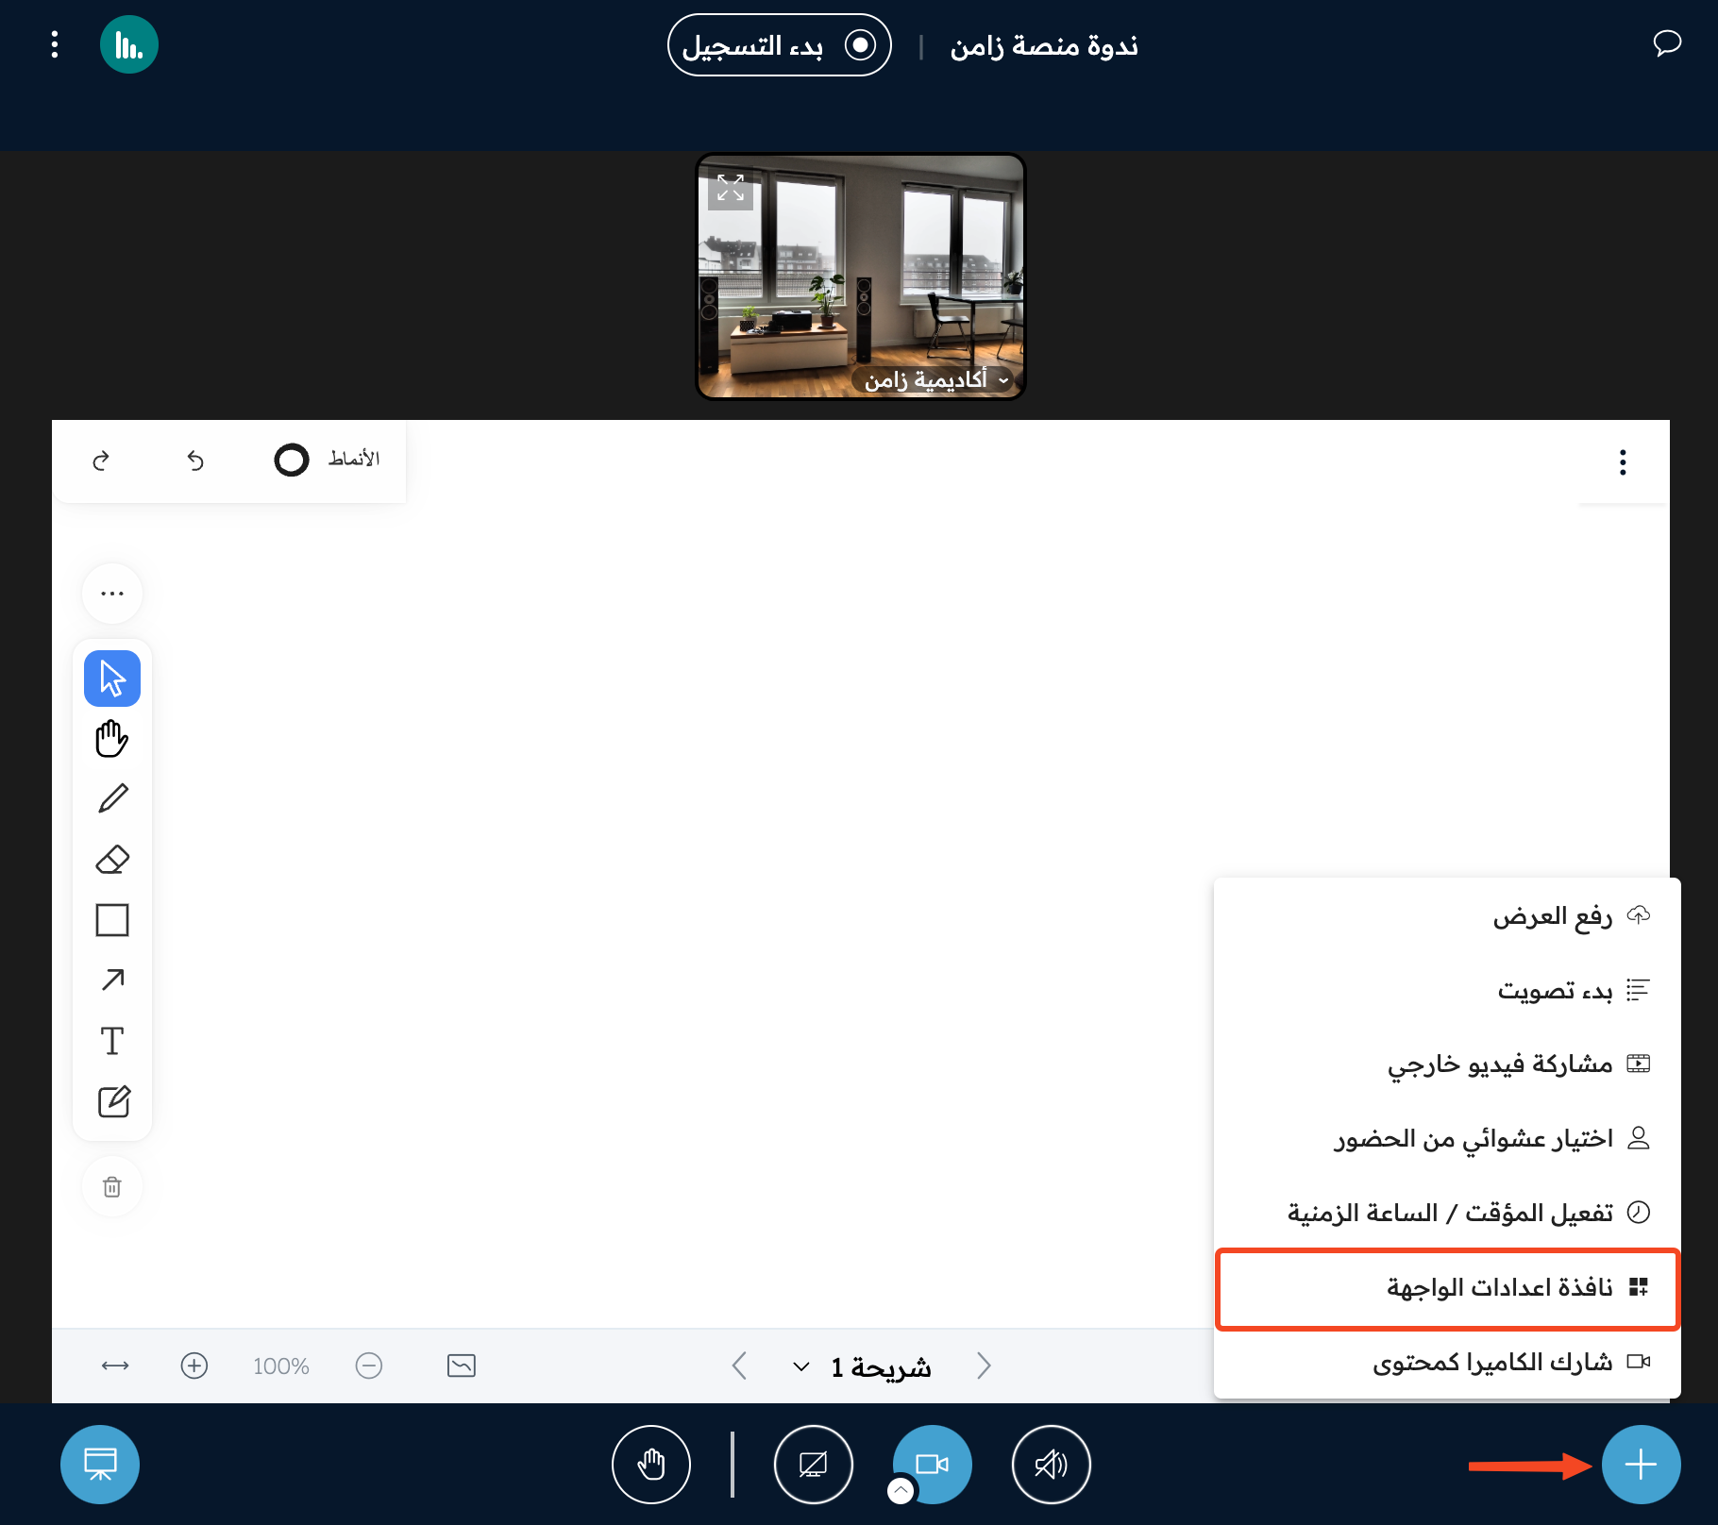Open the top-left three-dot options menu
1718x1525 pixels.
[55, 44]
